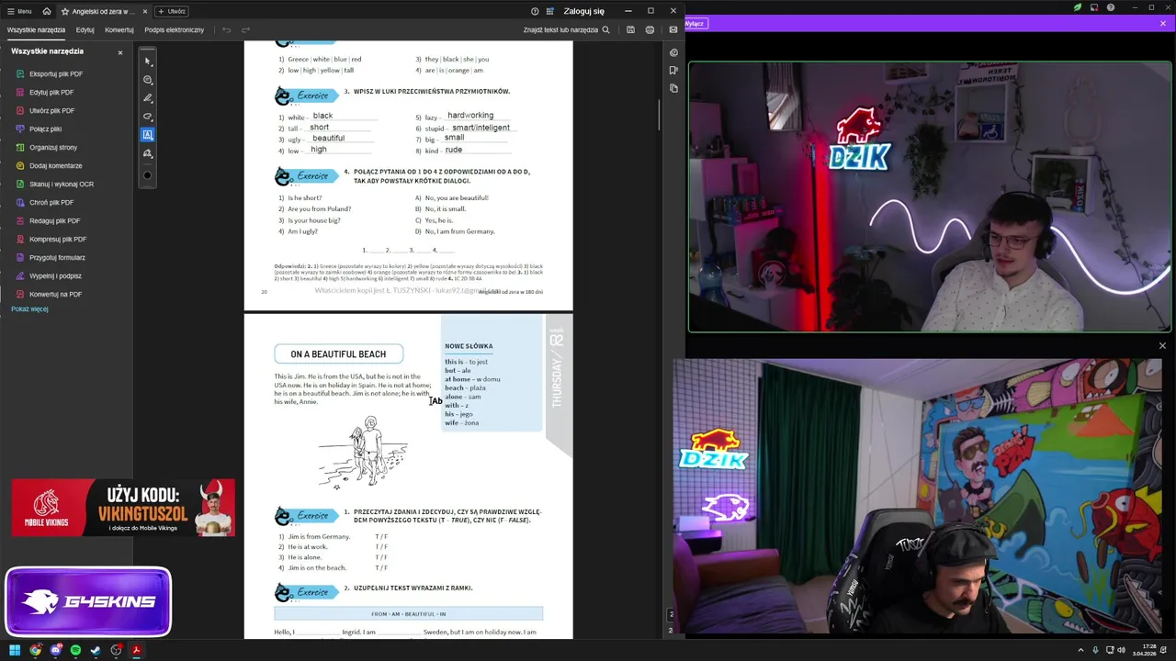
Task: Click the Mobile Vikings VIKINGTUSZOL banner
Action: [123, 508]
